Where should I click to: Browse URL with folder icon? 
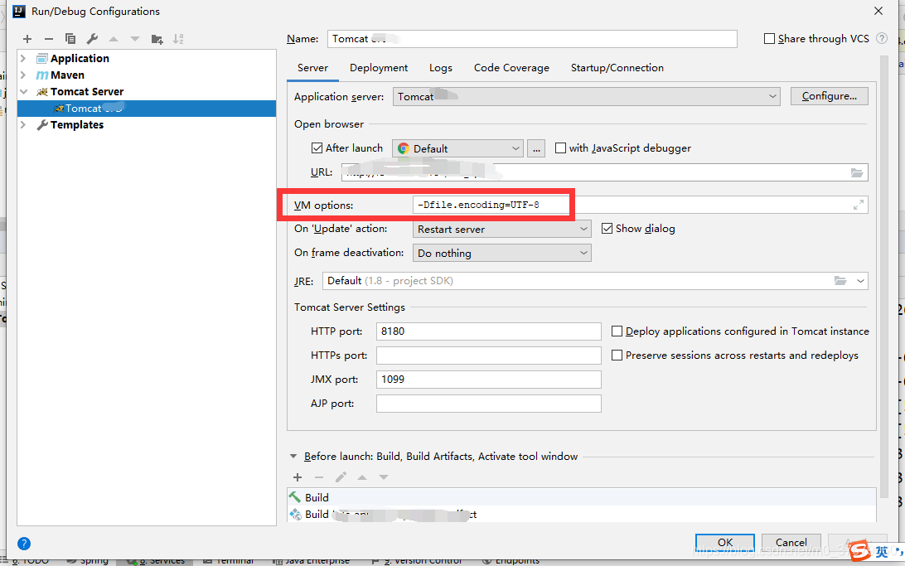(857, 172)
